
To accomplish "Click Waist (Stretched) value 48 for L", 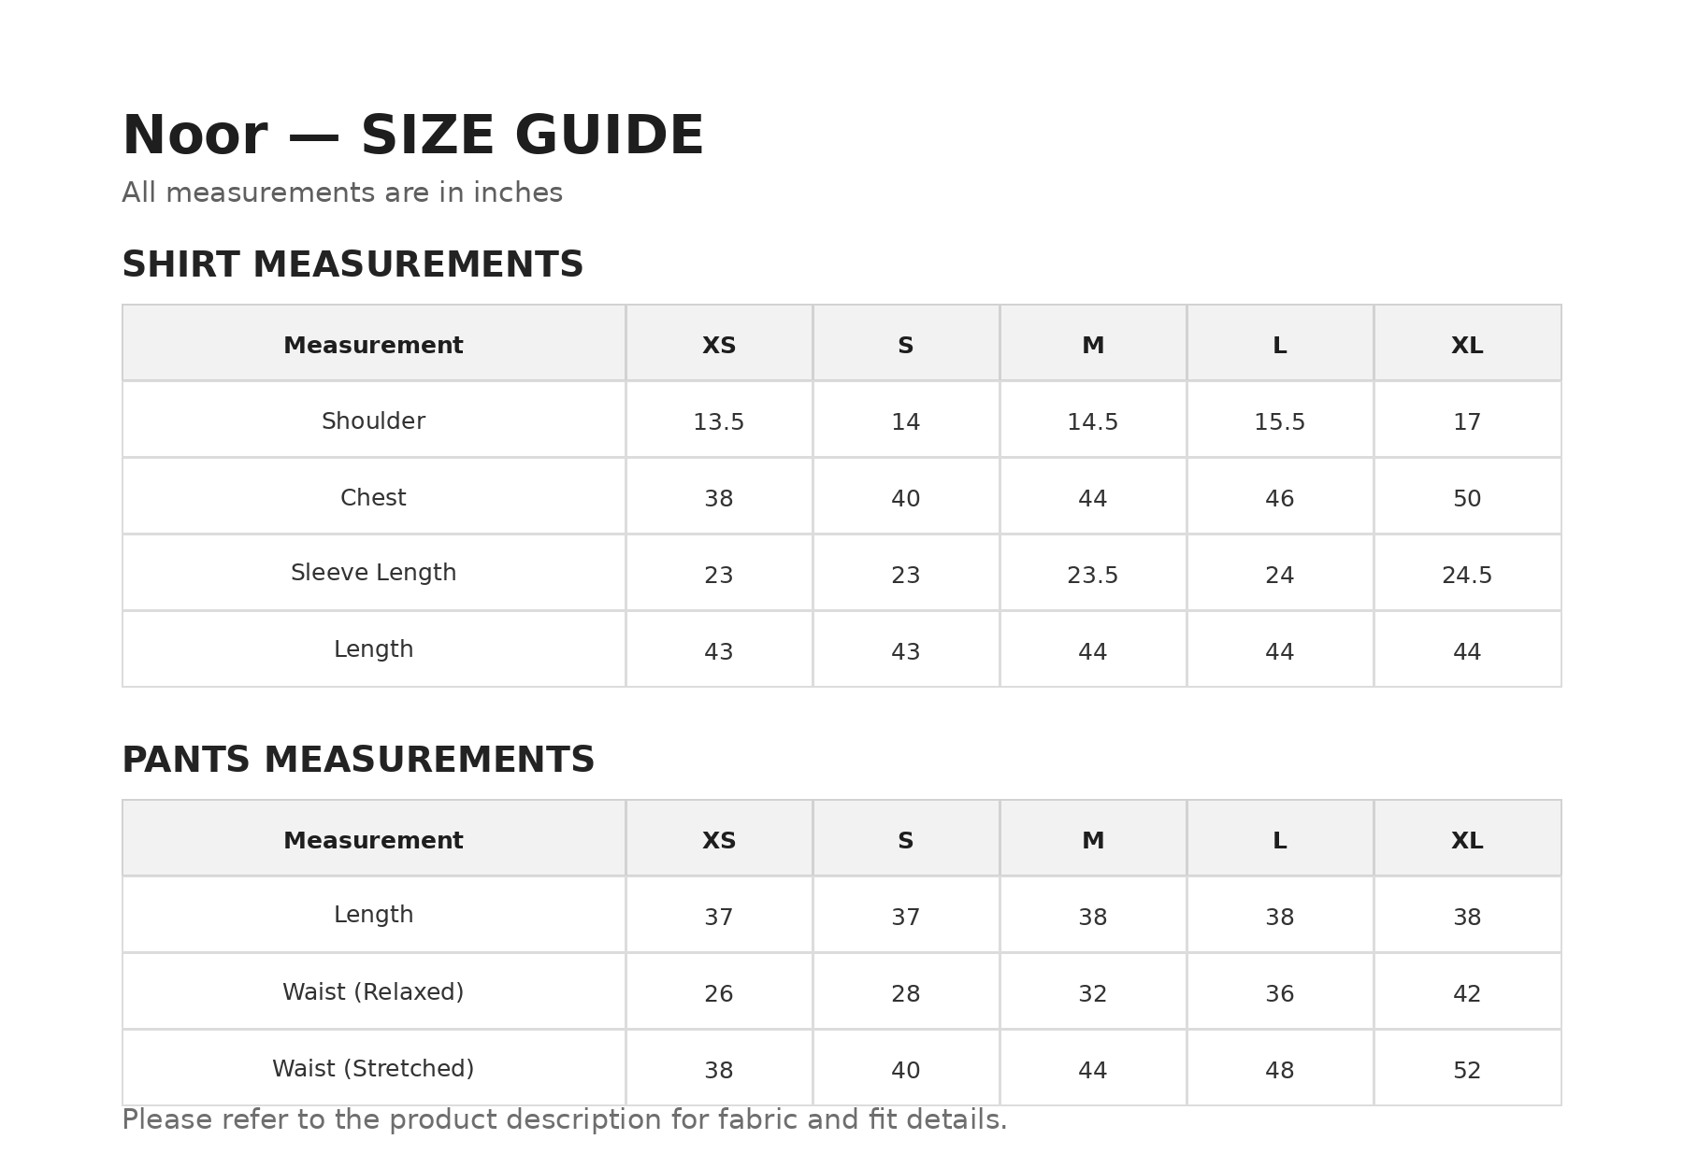I will click(1280, 1071).
